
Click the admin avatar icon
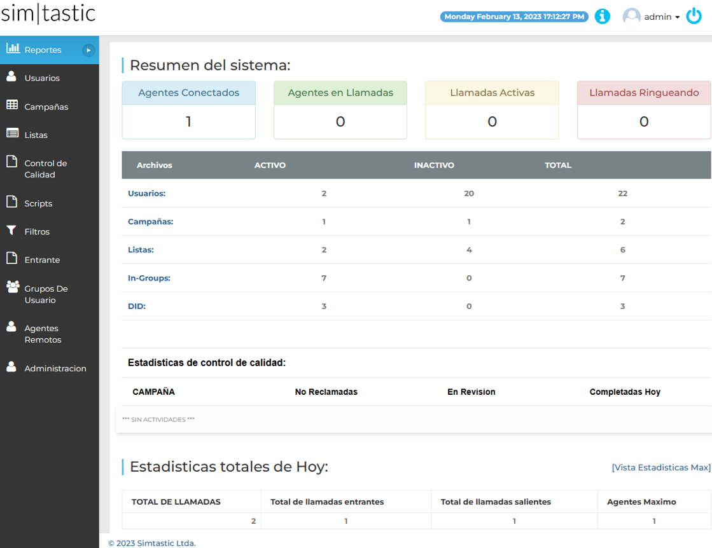tap(631, 17)
